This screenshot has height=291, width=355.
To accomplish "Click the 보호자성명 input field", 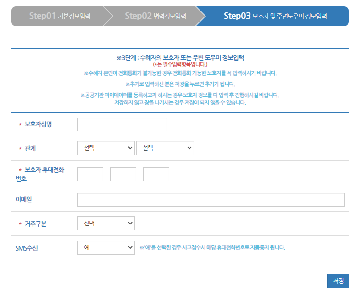I will coord(122,124).
